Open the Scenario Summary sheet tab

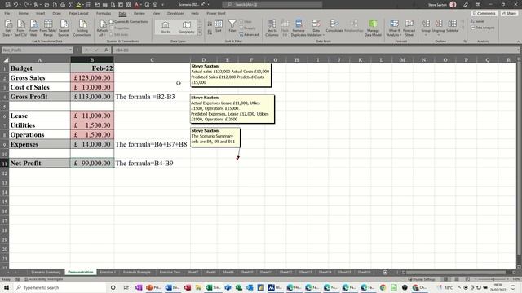(x=46, y=272)
